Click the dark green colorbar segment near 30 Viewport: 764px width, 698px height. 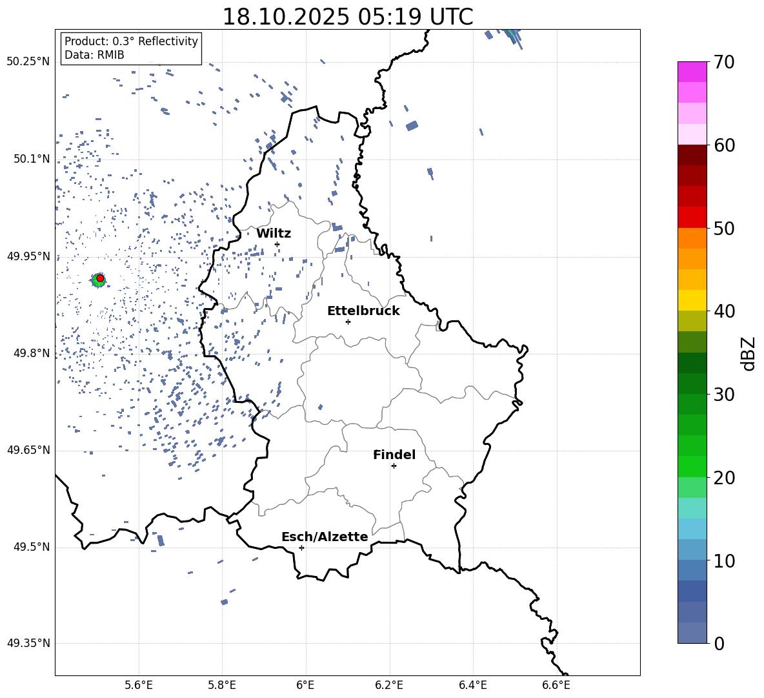point(692,384)
